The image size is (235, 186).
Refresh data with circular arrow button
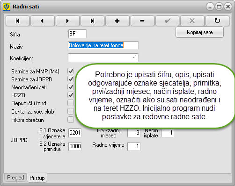217,21
